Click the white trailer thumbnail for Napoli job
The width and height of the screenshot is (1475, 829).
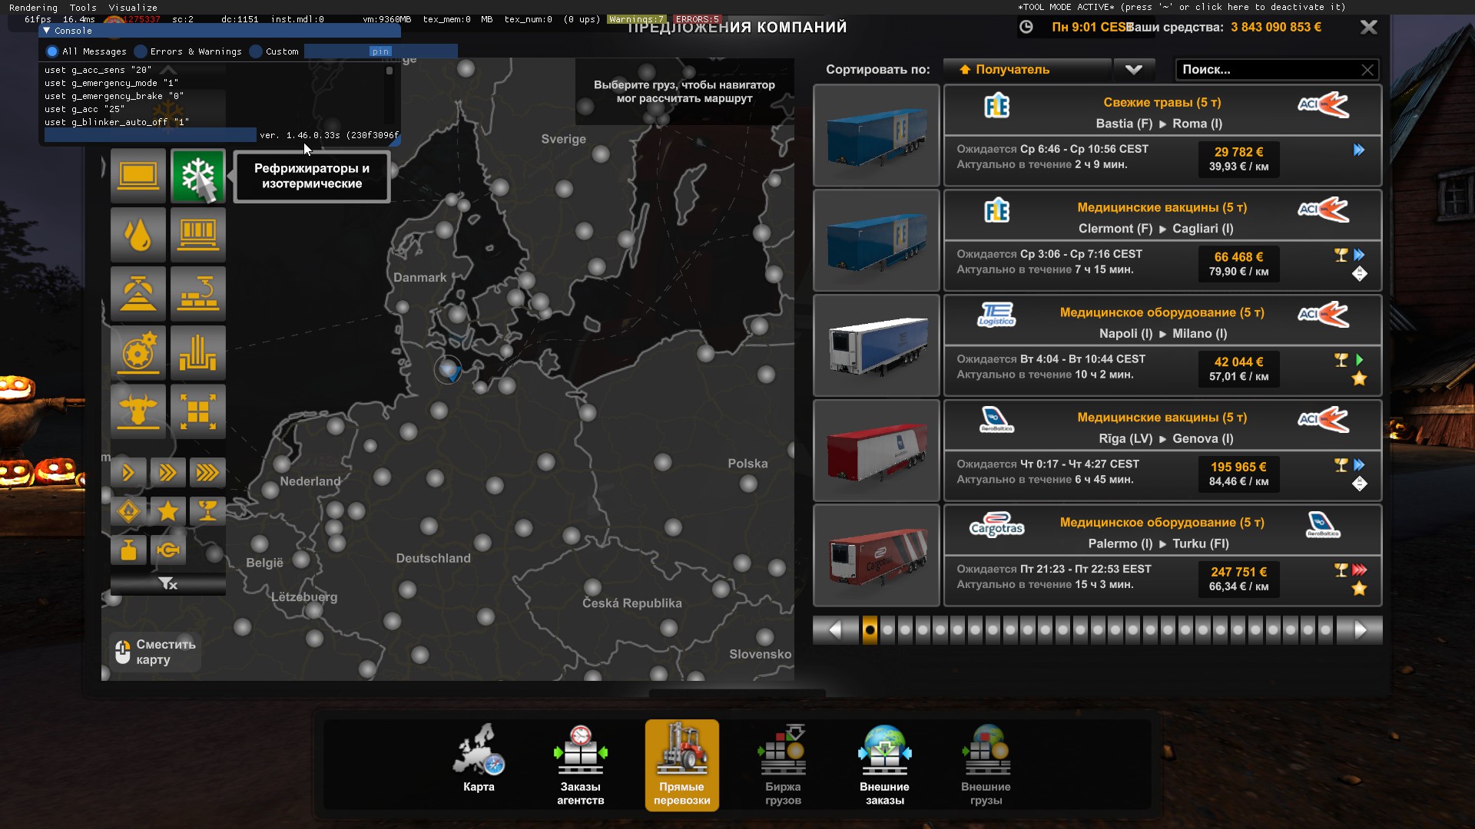click(x=877, y=346)
